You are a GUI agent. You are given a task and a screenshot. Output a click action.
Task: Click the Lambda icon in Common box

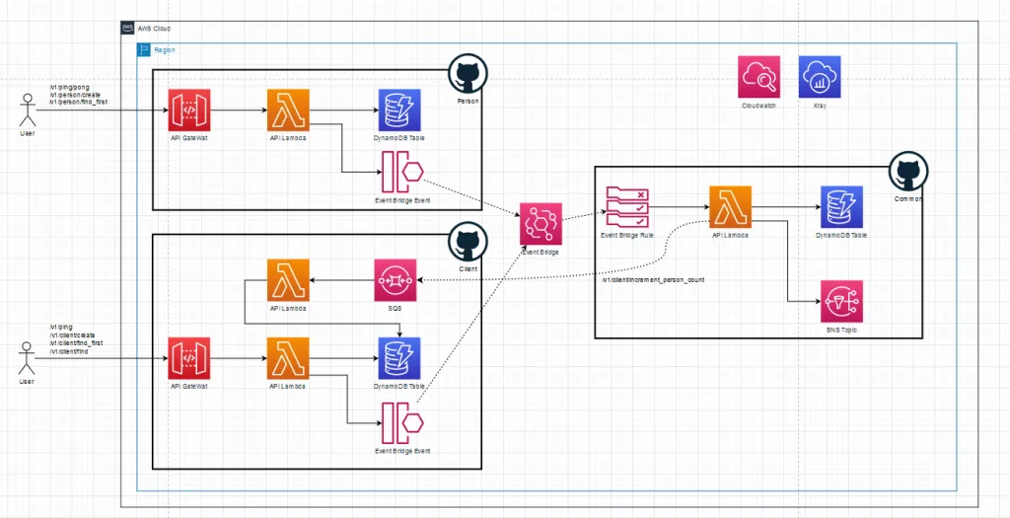731,207
